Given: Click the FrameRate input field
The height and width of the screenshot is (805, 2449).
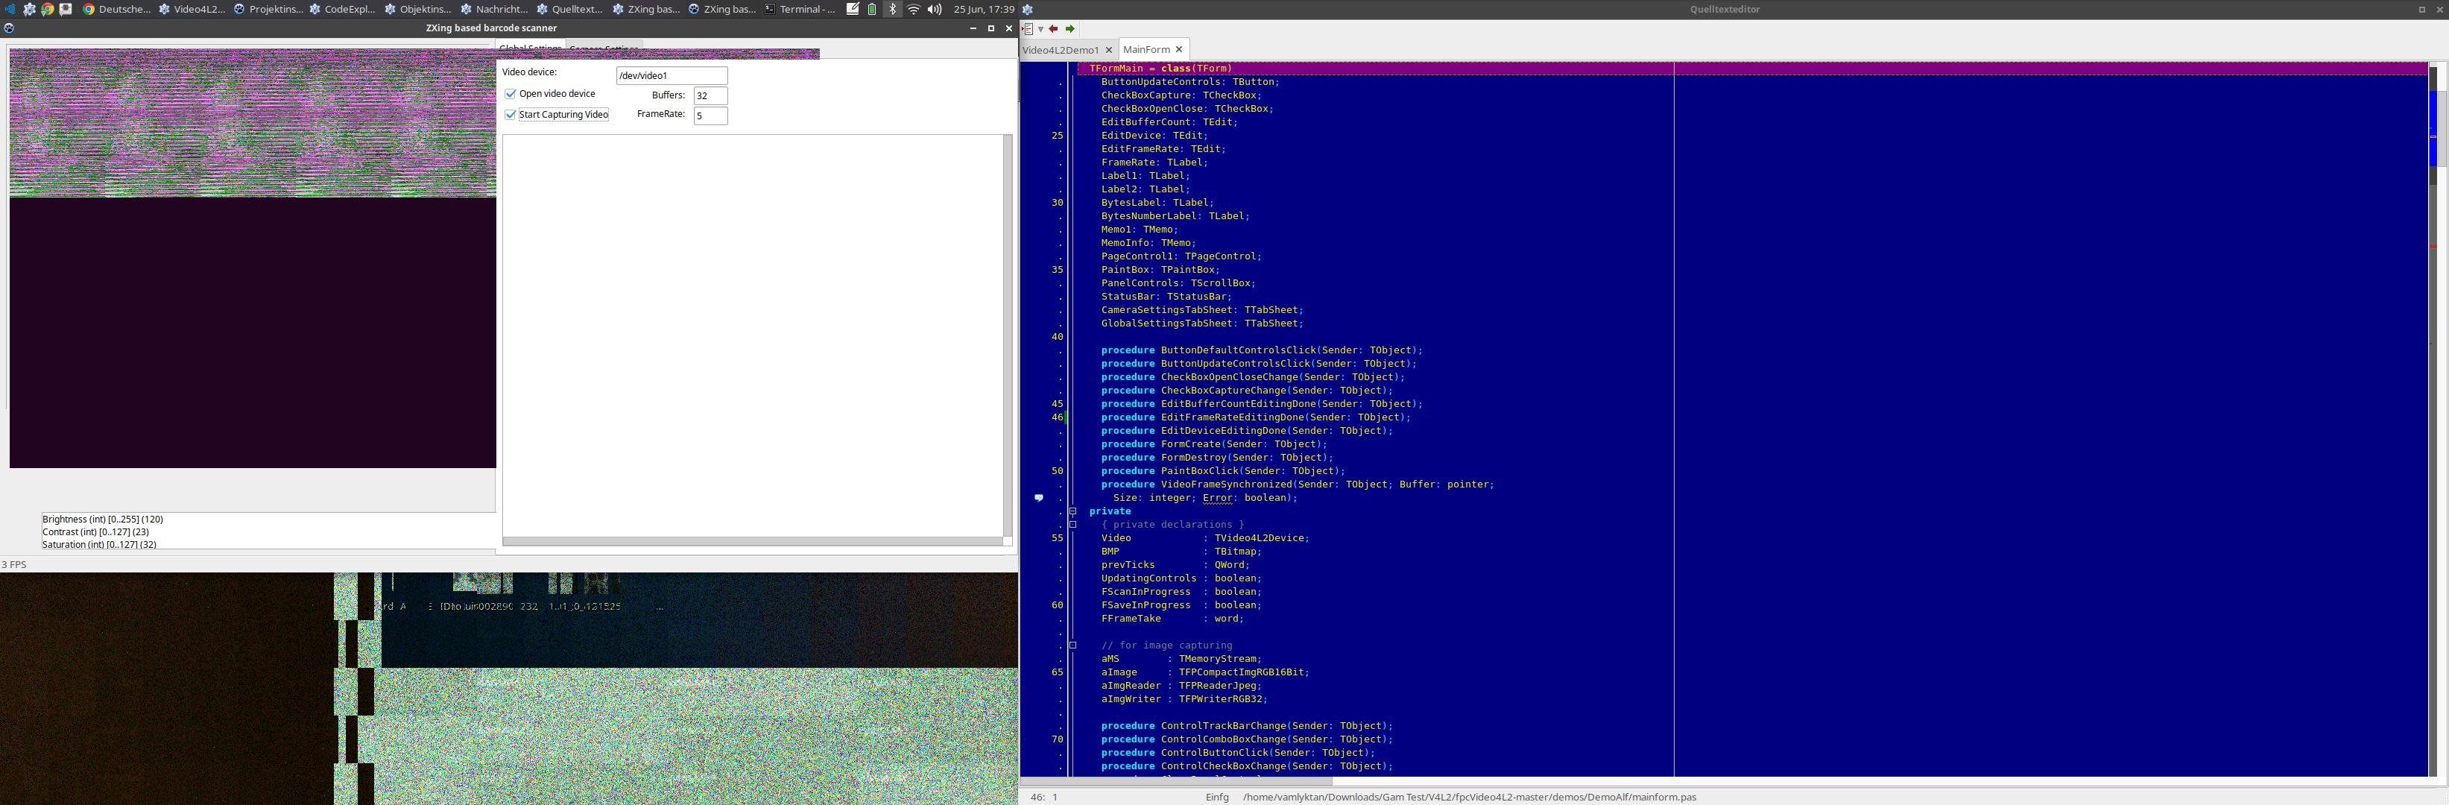Looking at the screenshot, I should pyautogui.click(x=710, y=116).
